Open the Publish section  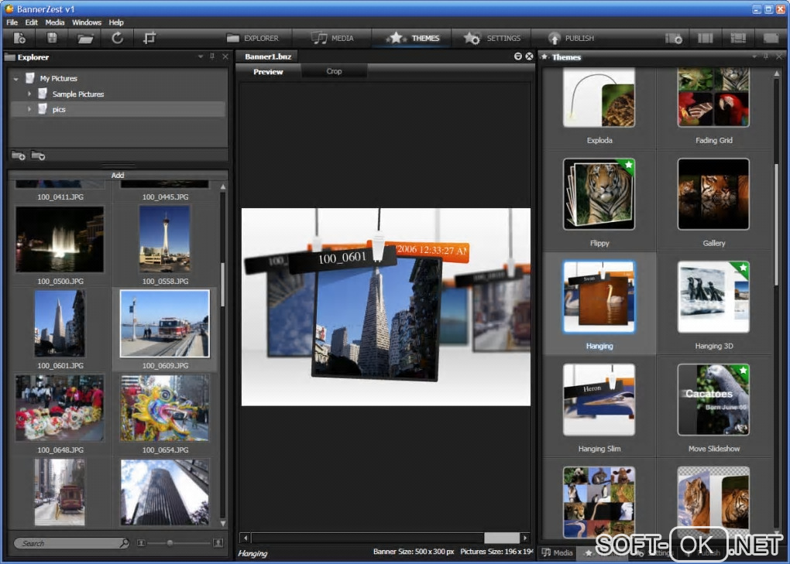pos(571,38)
